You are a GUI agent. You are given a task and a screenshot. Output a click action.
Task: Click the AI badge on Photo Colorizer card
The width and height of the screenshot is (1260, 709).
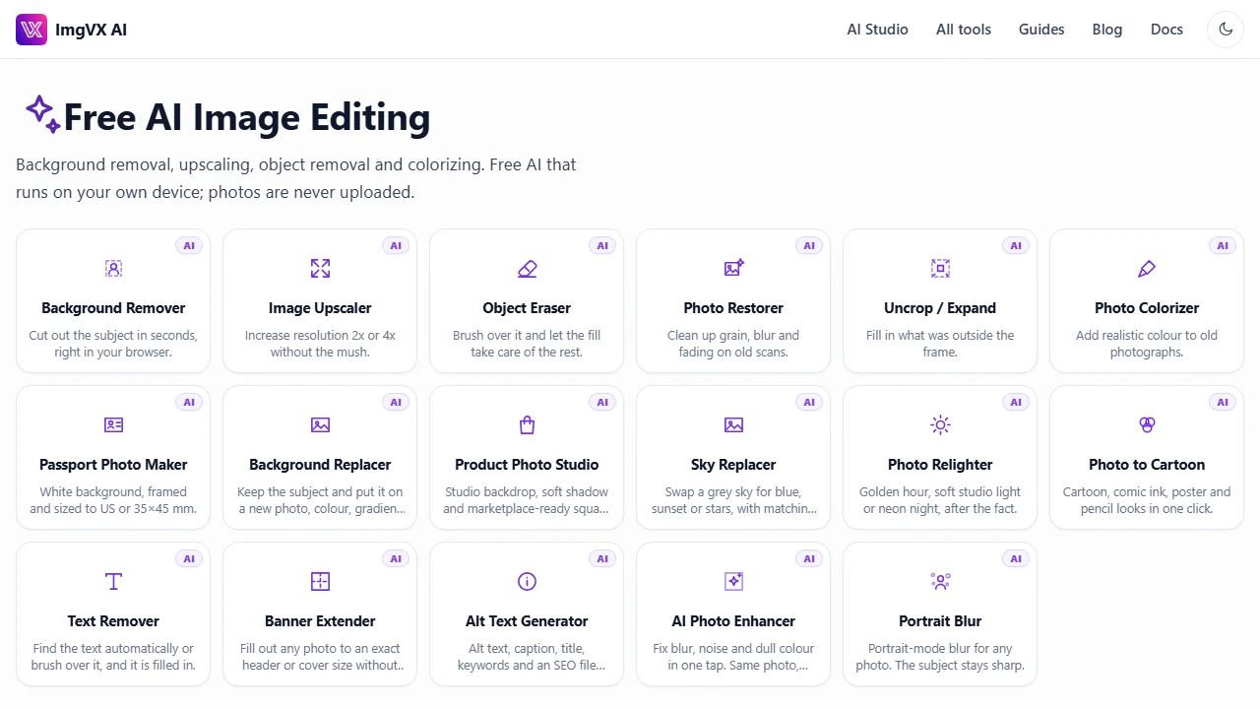click(x=1223, y=246)
